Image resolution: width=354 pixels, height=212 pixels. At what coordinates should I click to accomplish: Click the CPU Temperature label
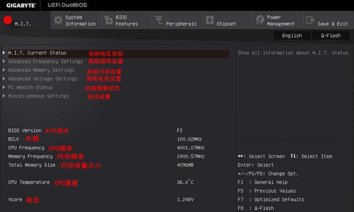tap(29, 182)
